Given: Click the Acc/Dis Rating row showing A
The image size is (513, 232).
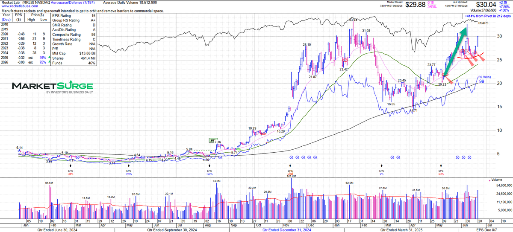Looking at the screenshot, I should [74, 30].
